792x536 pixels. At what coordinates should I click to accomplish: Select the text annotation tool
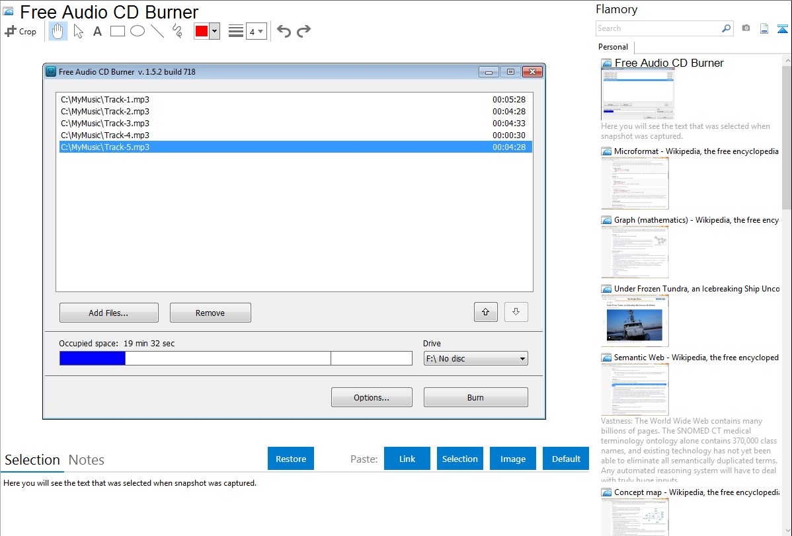[97, 31]
